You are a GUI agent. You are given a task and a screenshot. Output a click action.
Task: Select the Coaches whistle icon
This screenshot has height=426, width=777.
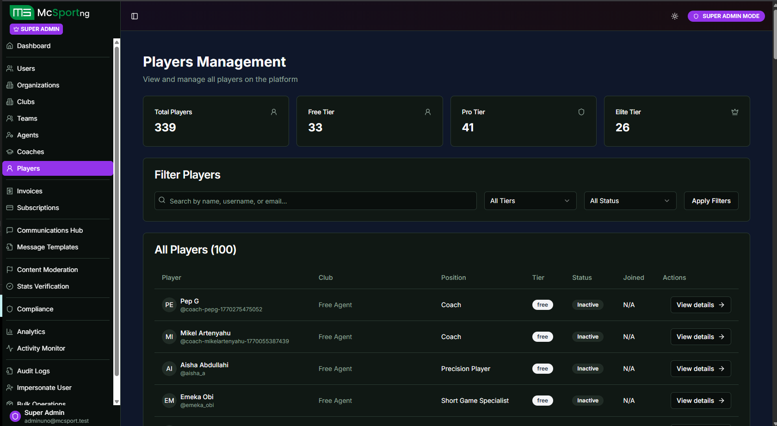pos(10,152)
